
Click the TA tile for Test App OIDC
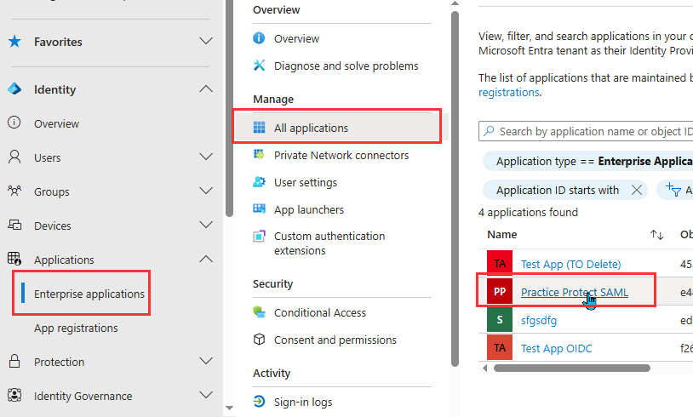(500, 348)
